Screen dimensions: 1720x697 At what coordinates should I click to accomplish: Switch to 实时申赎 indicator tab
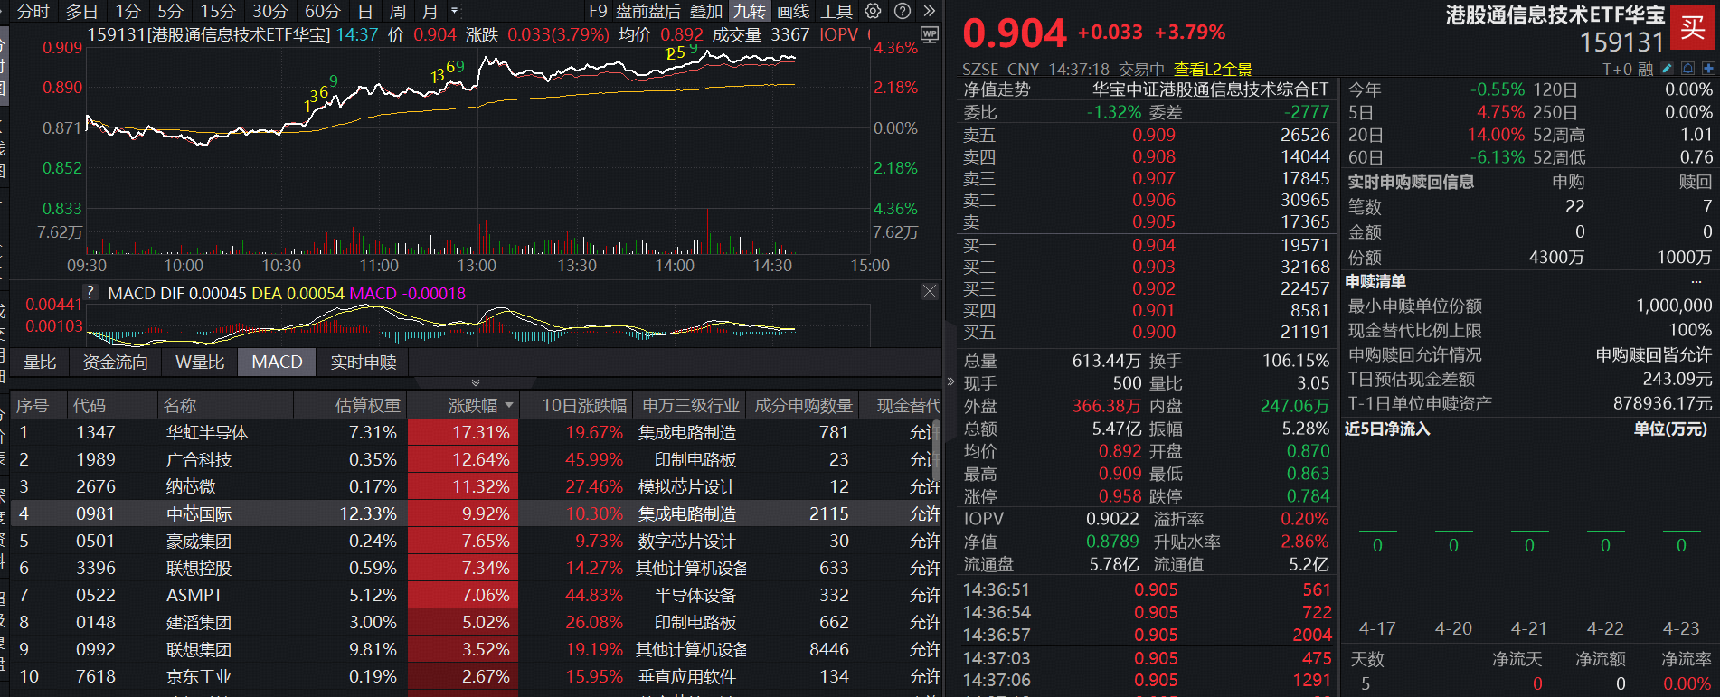point(363,362)
